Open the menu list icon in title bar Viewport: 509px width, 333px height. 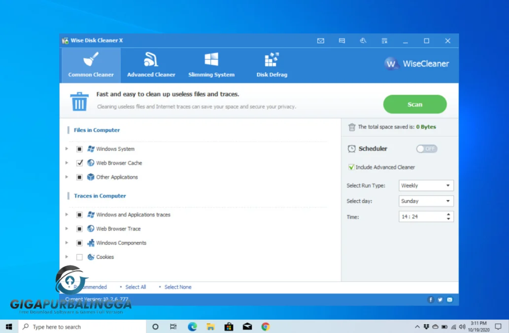[384, 41]
